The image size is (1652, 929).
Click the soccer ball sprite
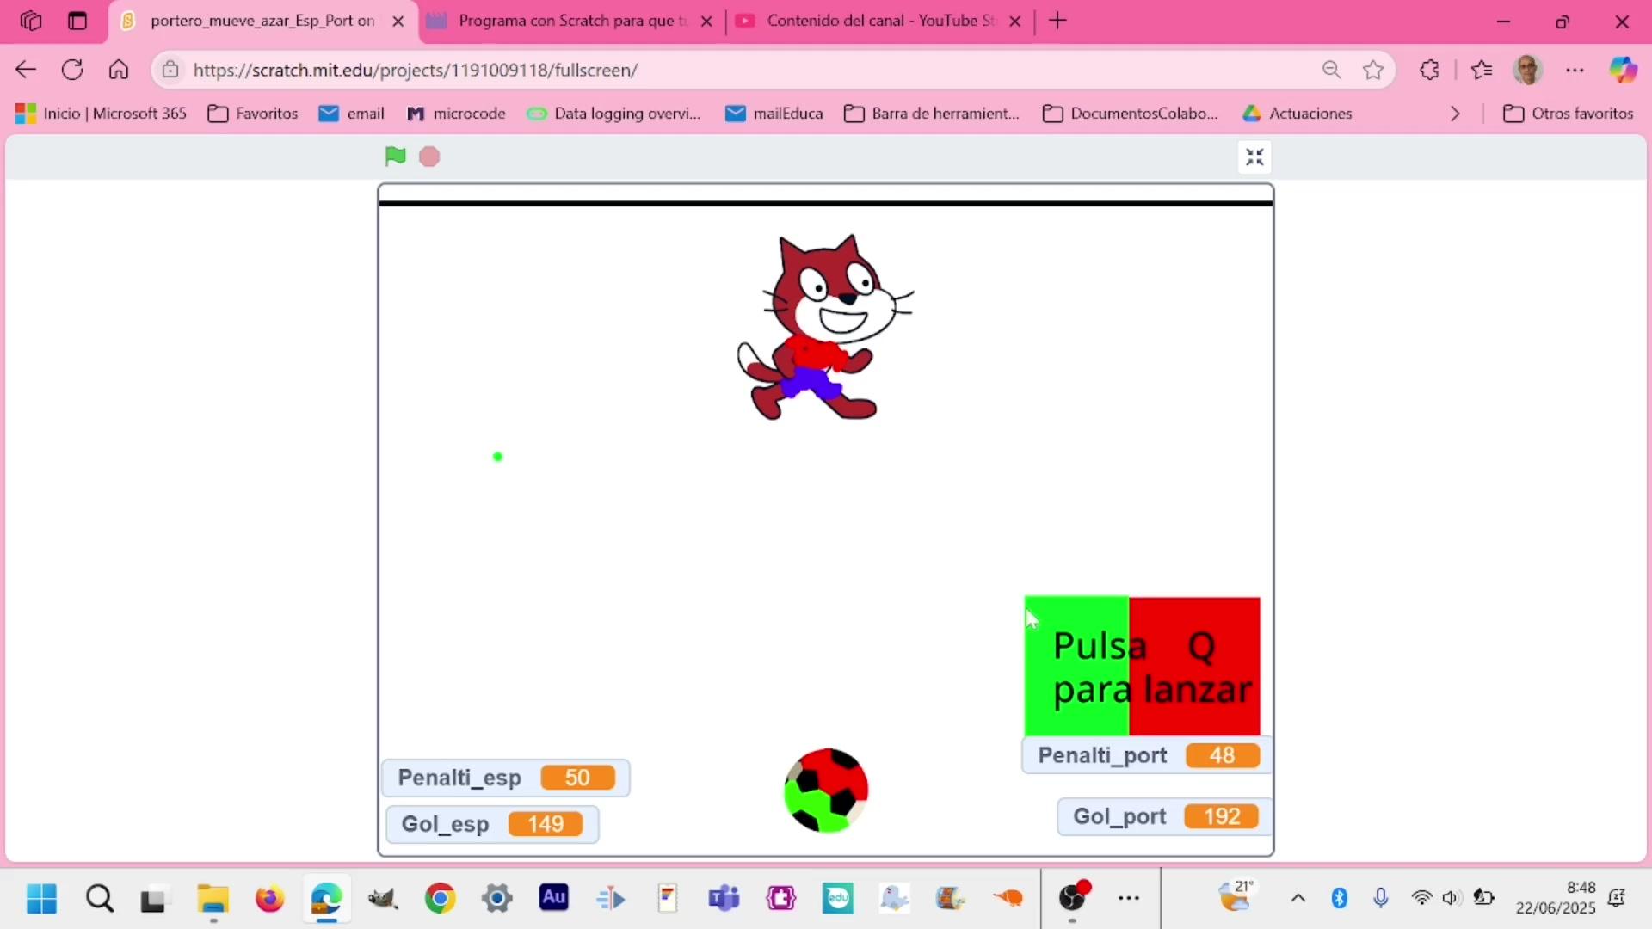[x=826, y=791]
